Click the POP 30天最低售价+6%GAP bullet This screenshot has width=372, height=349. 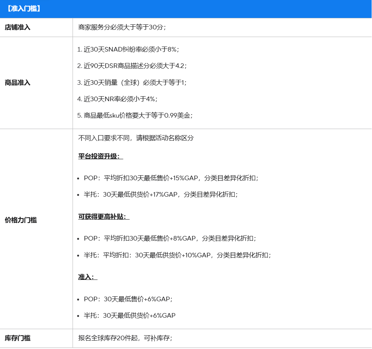click(131, 299)
